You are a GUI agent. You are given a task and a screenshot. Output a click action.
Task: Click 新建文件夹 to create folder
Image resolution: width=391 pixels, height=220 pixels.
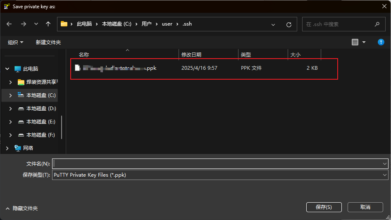(48, 43)
